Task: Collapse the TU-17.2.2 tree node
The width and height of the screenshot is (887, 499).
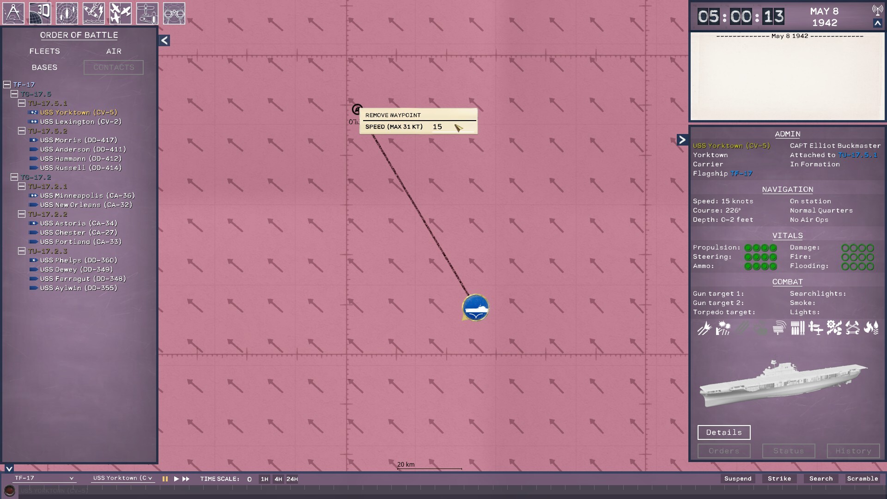Action: tap(22, 214)
